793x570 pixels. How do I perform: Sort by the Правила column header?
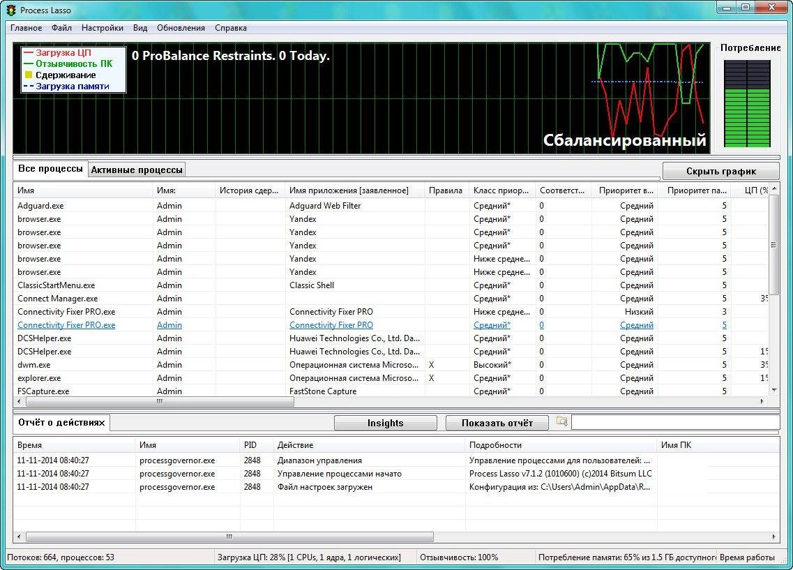pos(447,190)
